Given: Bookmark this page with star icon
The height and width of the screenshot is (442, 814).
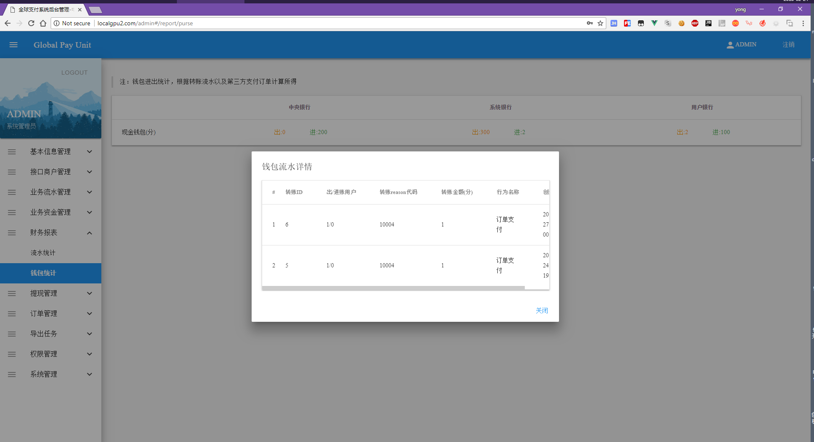Looking at the screenshot, I should coord(600,23).
